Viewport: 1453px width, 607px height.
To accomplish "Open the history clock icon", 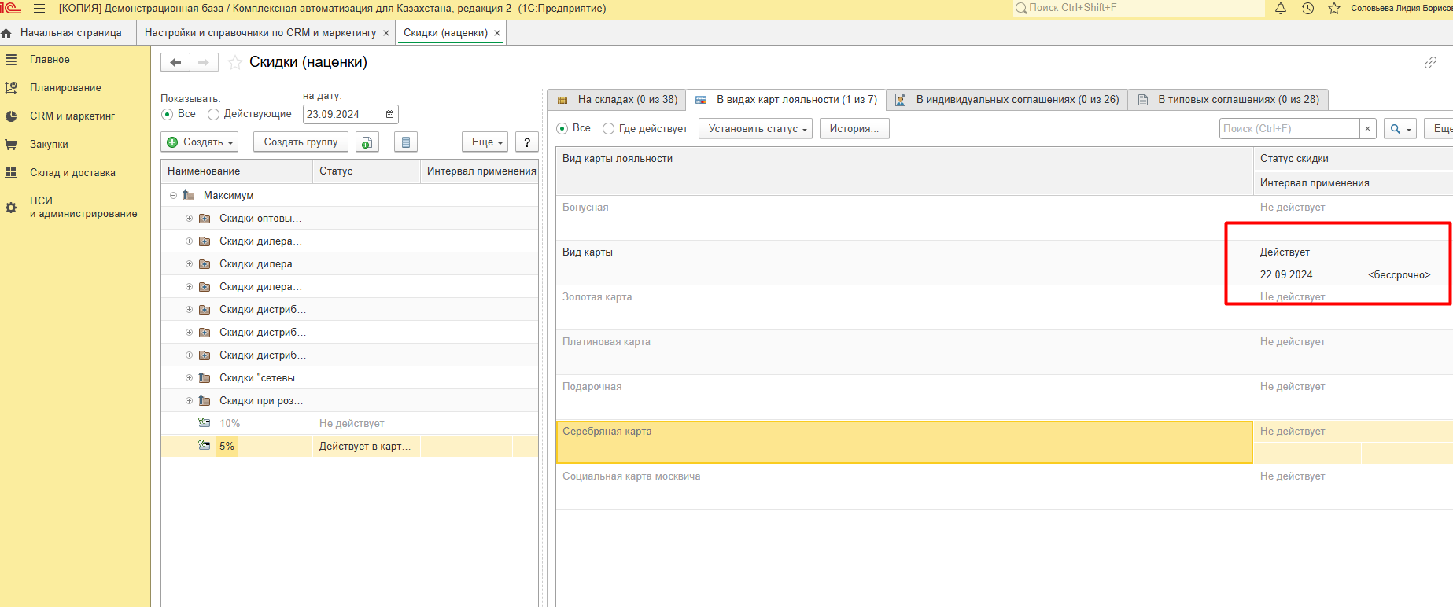I will point(1307,9).
